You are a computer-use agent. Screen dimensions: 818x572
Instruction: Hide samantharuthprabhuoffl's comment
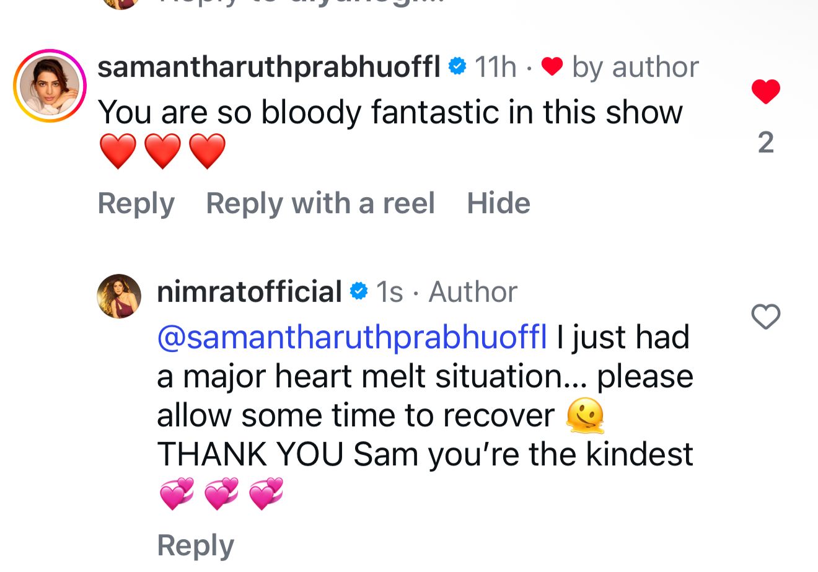point(498,203)
